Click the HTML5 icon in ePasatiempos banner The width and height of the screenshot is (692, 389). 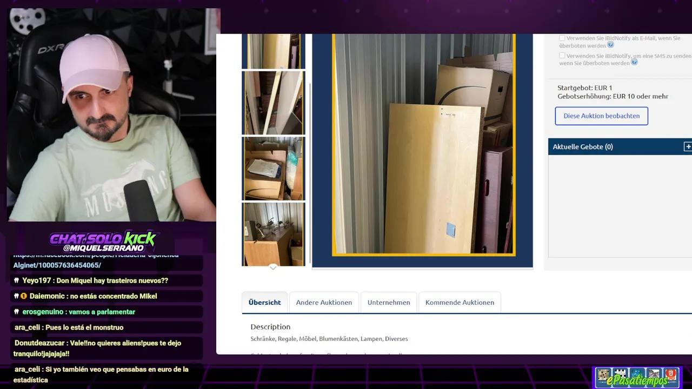(x=671, y=375)
